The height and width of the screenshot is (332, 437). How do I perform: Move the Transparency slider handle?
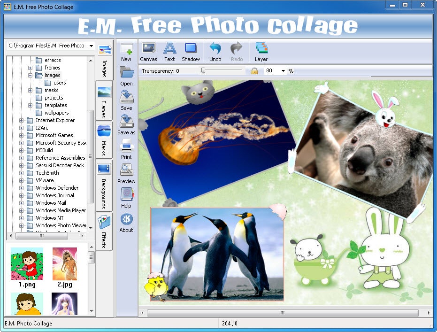(x=203, y=70)
